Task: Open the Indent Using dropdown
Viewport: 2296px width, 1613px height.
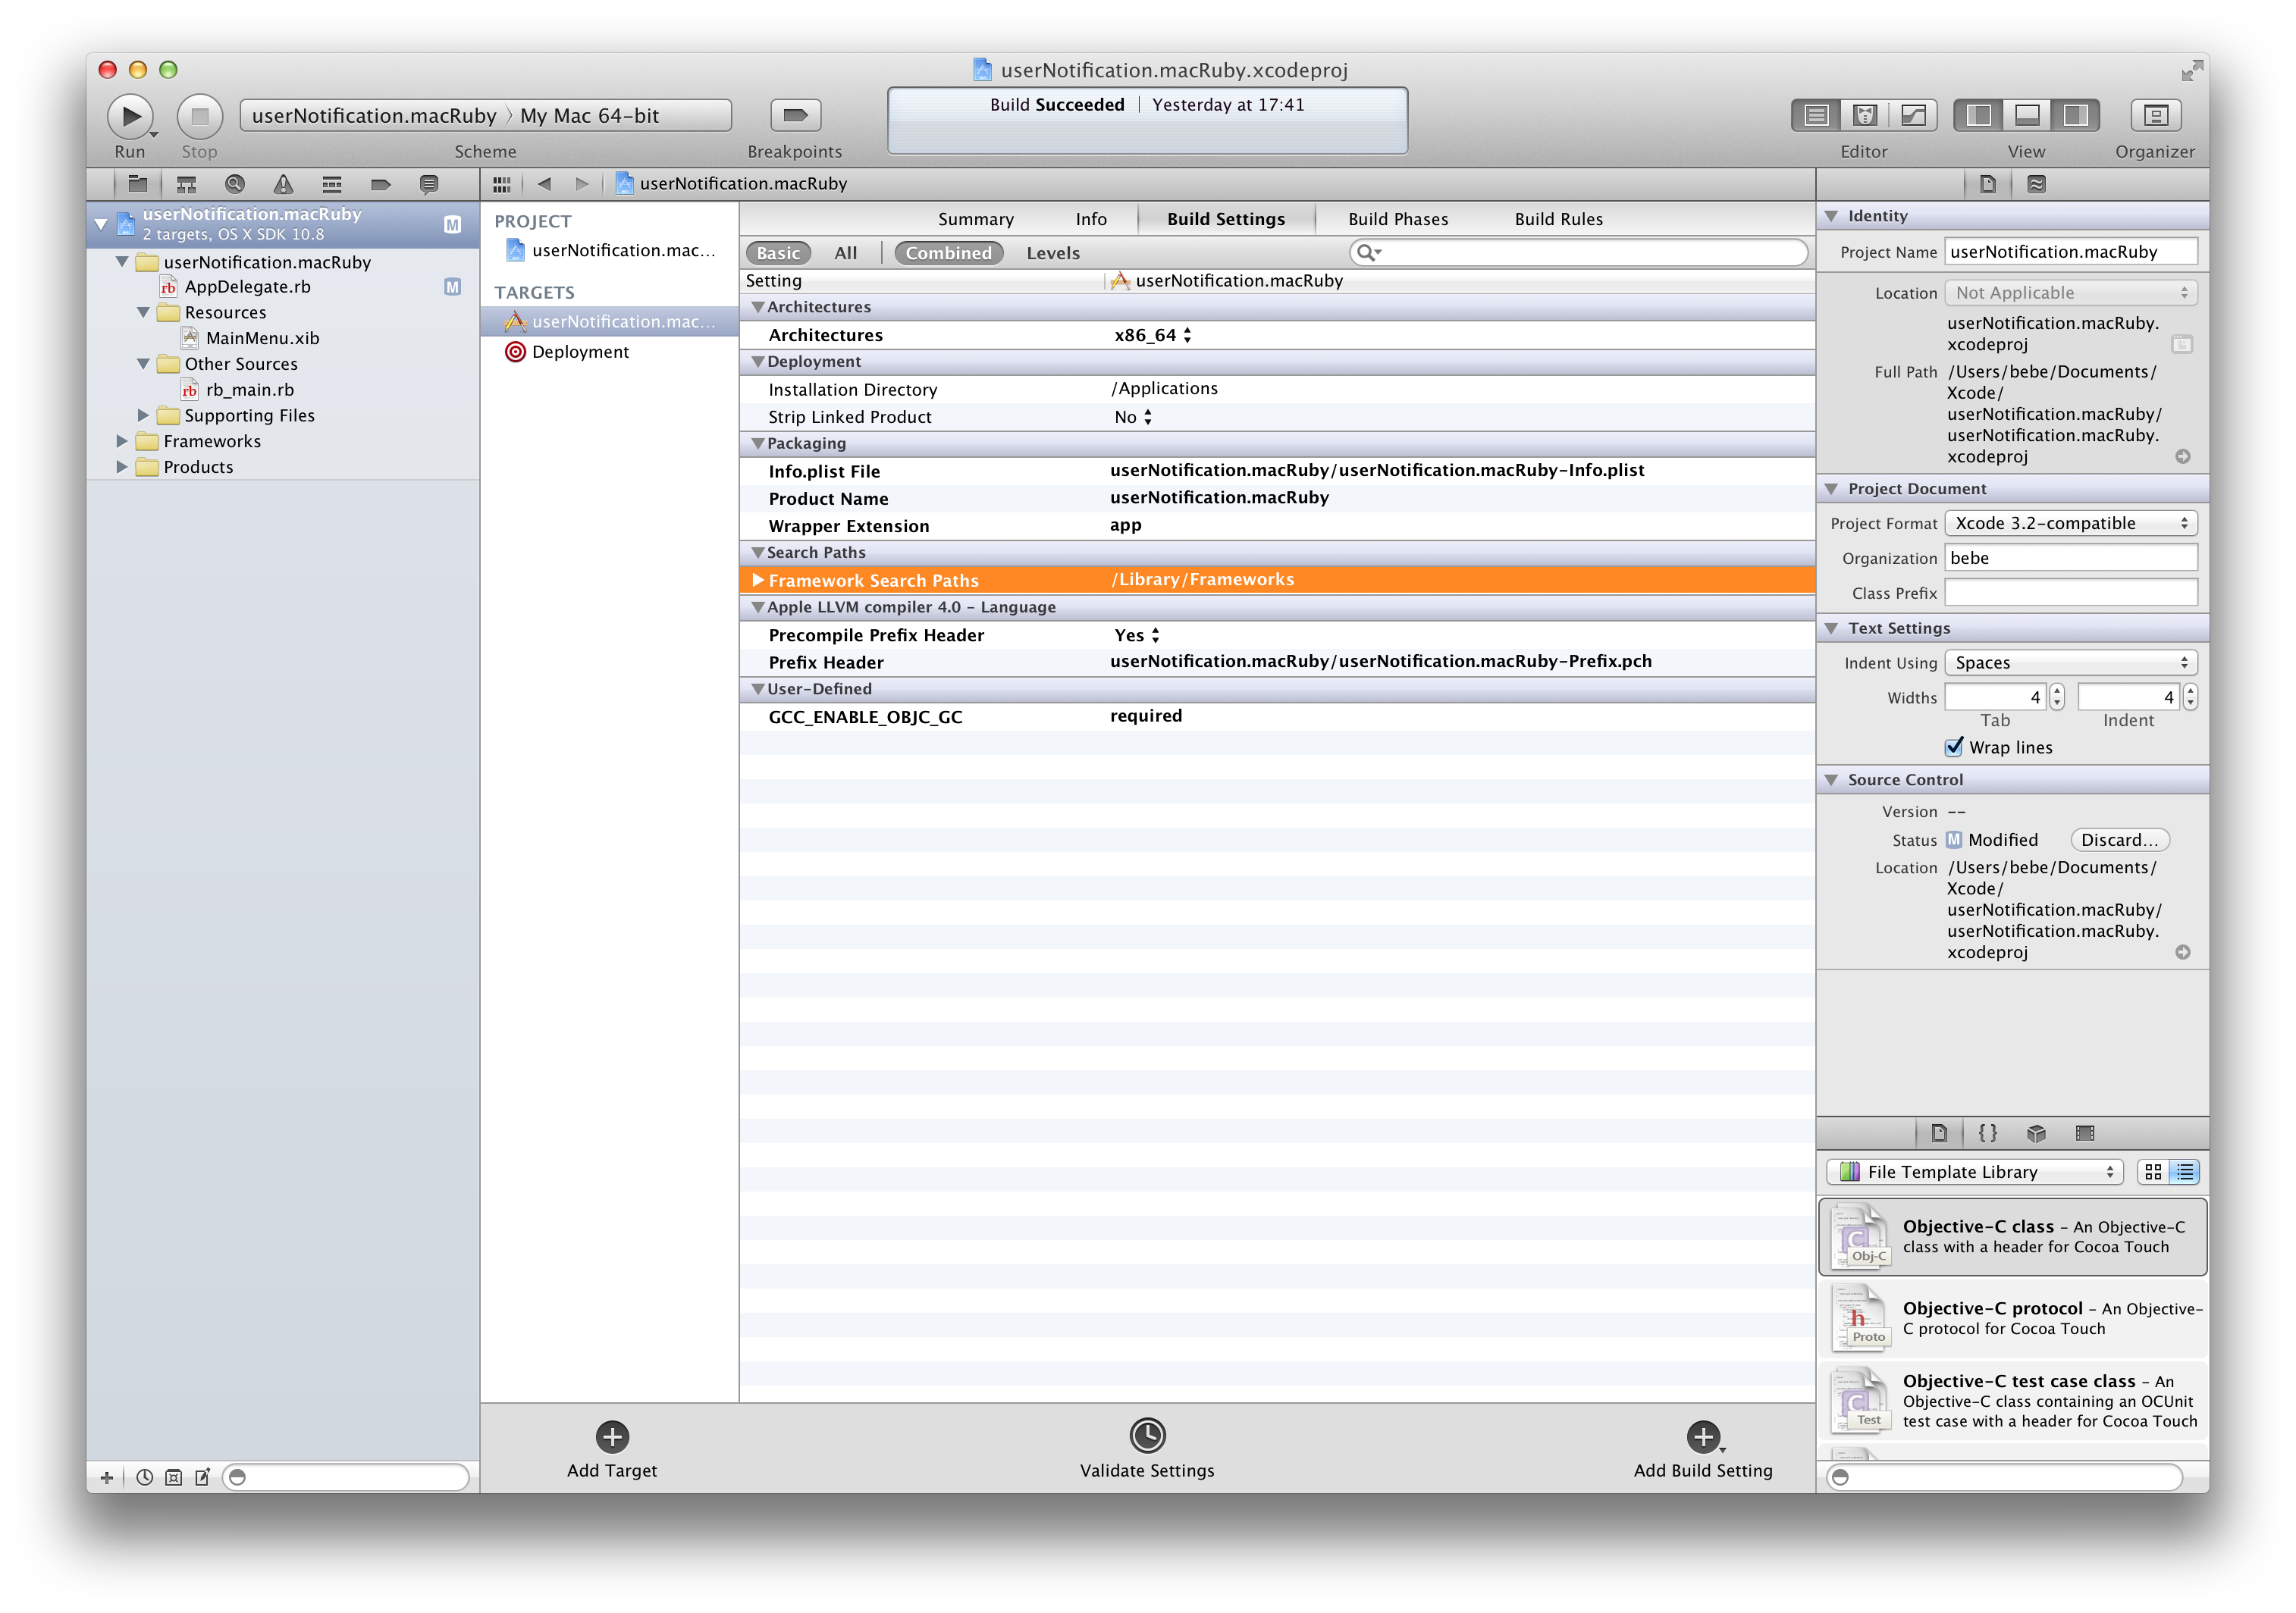Action: 2070,662
